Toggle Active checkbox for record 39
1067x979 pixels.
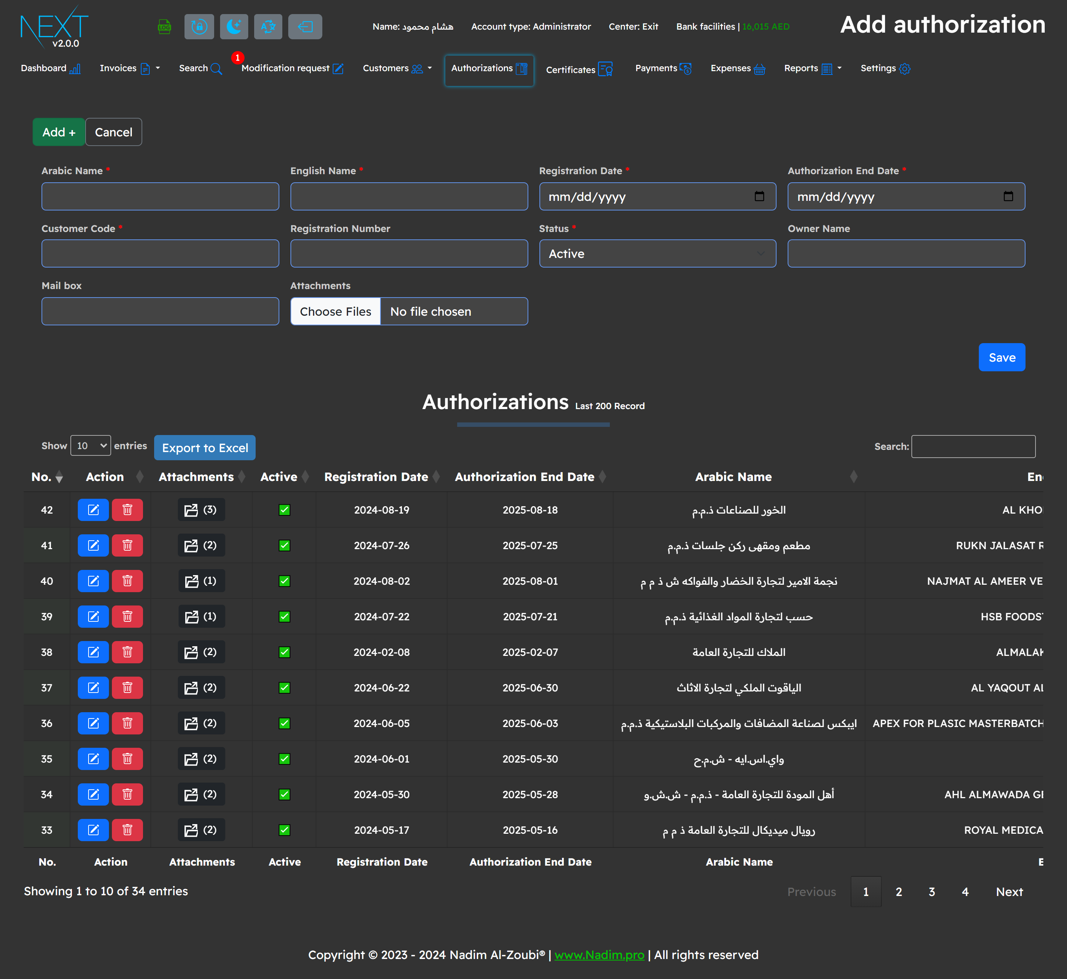tap(285, 617)
